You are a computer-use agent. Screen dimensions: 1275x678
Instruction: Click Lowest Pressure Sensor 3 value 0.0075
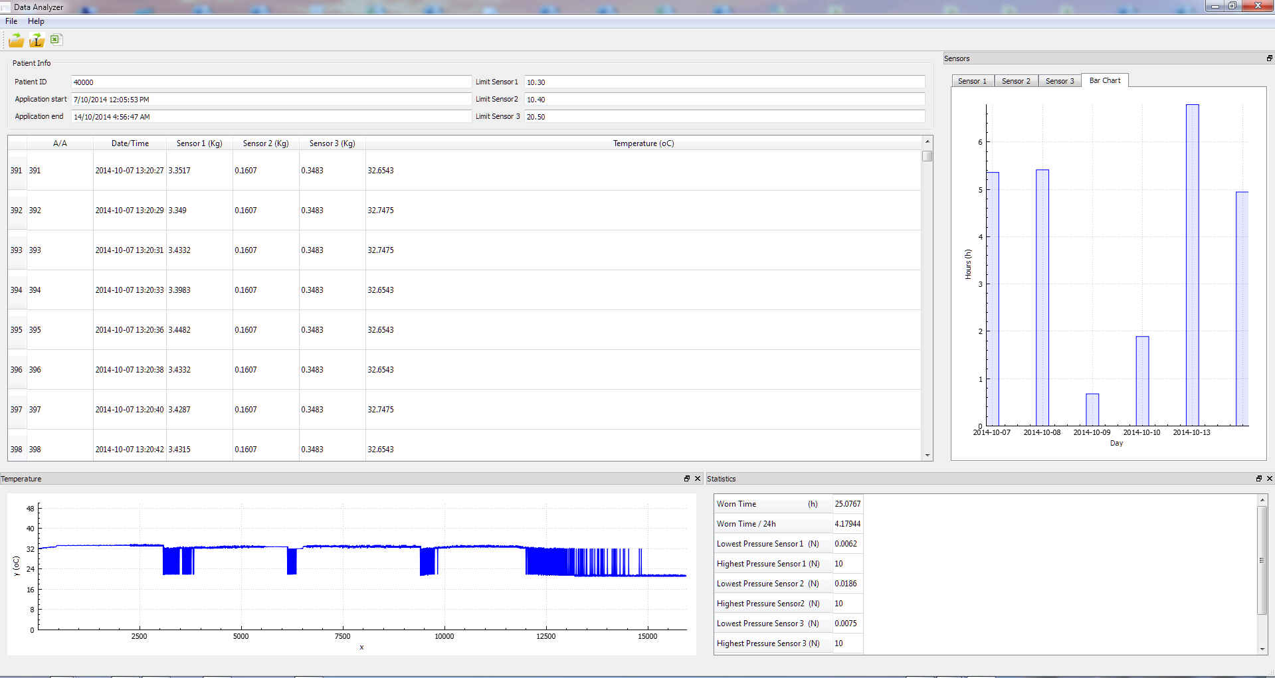(x=848, y=624)
